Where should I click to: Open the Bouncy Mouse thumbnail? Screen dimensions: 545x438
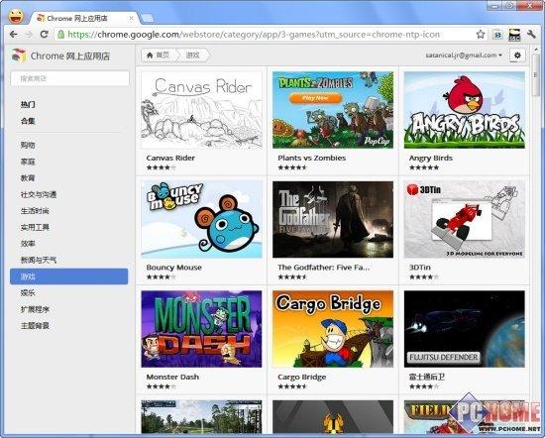201,220
